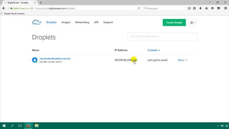
Task: Click the info icon in address bar
Action: click(x=8, y=8)
